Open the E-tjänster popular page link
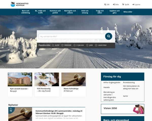The image size is (152, 121). click(x=80, y=45)
